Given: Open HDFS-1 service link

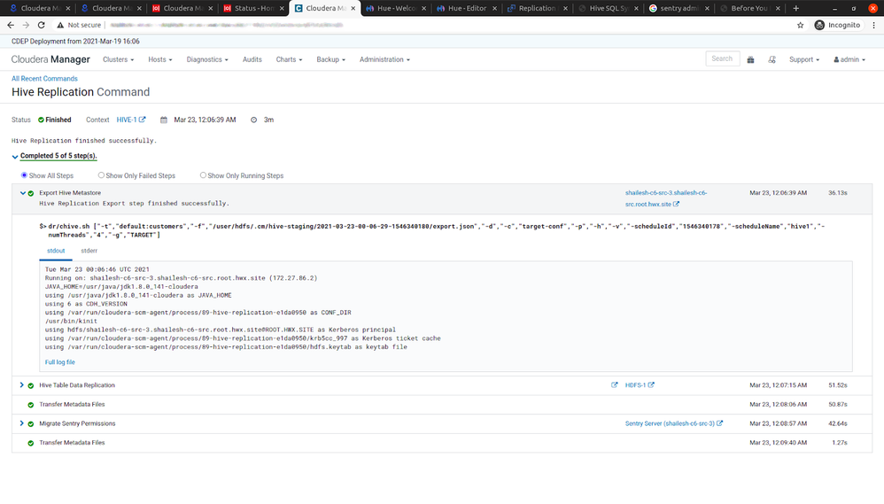Looking at the screenshot, I should pyautogui.click(x=635, y=385).
